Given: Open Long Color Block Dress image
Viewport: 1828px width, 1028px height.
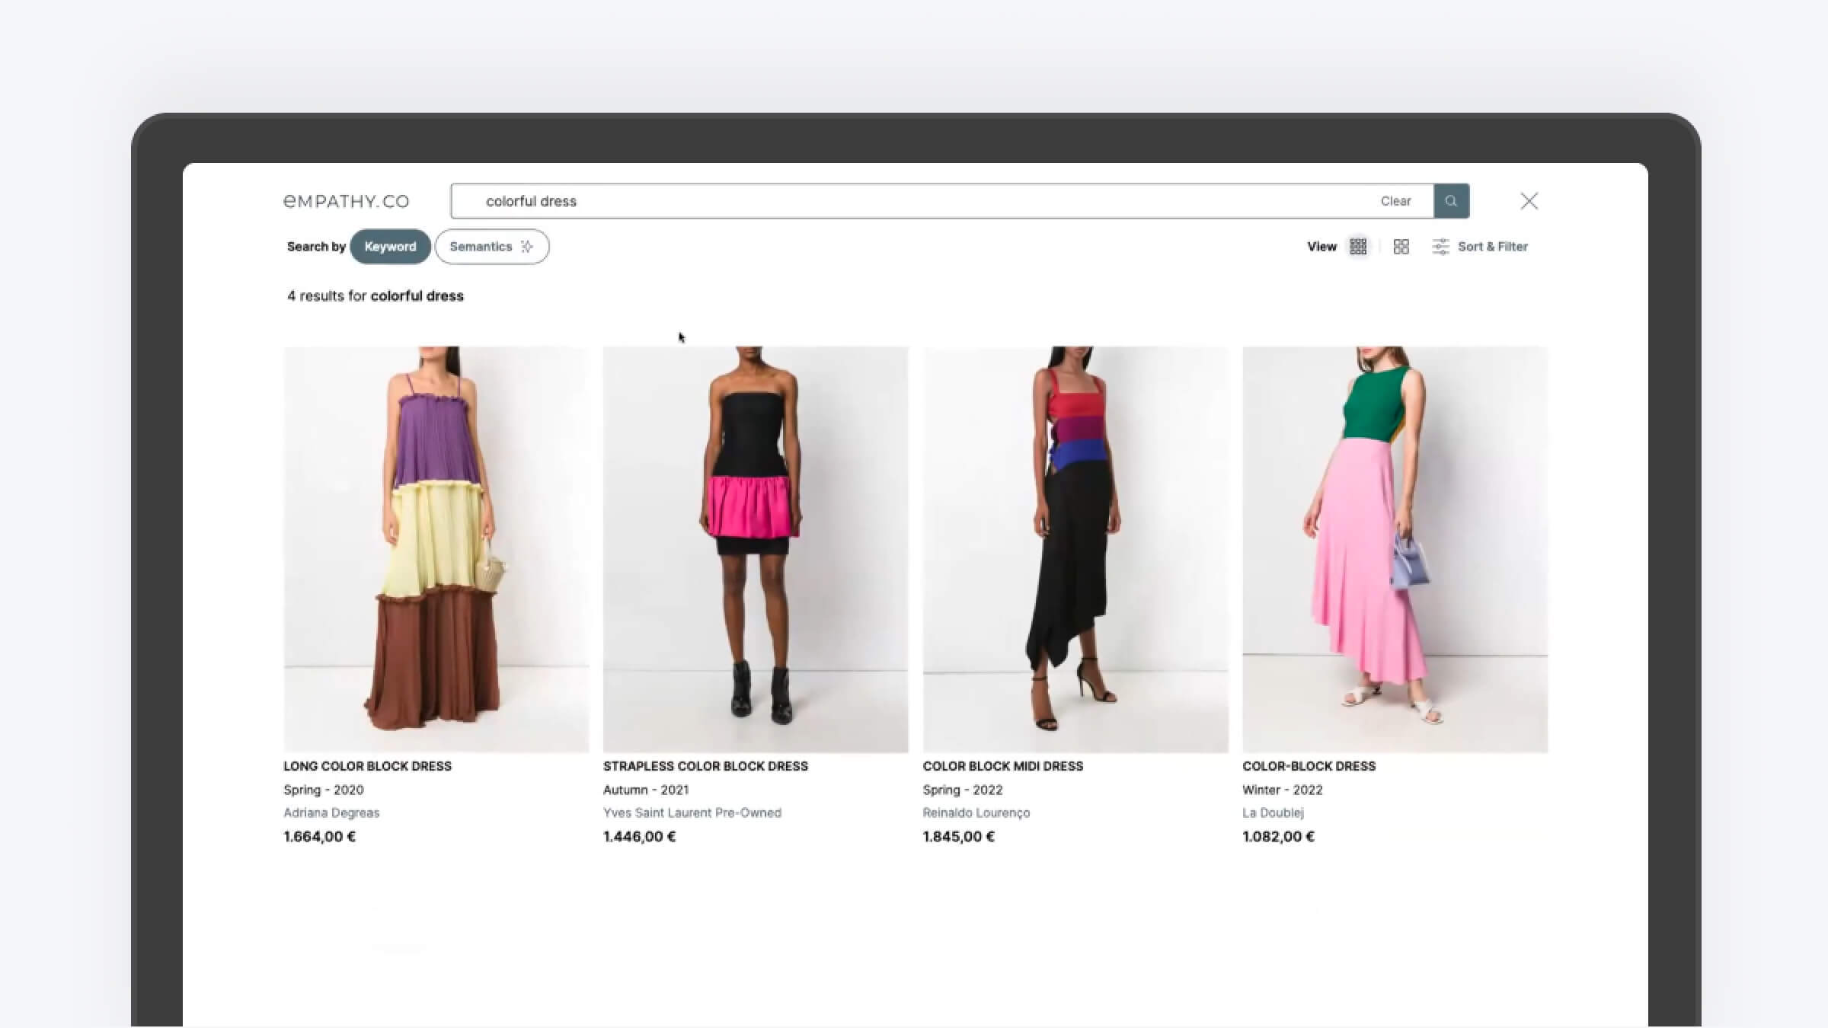Looking at the screenshot, I should tap(436, 548).
